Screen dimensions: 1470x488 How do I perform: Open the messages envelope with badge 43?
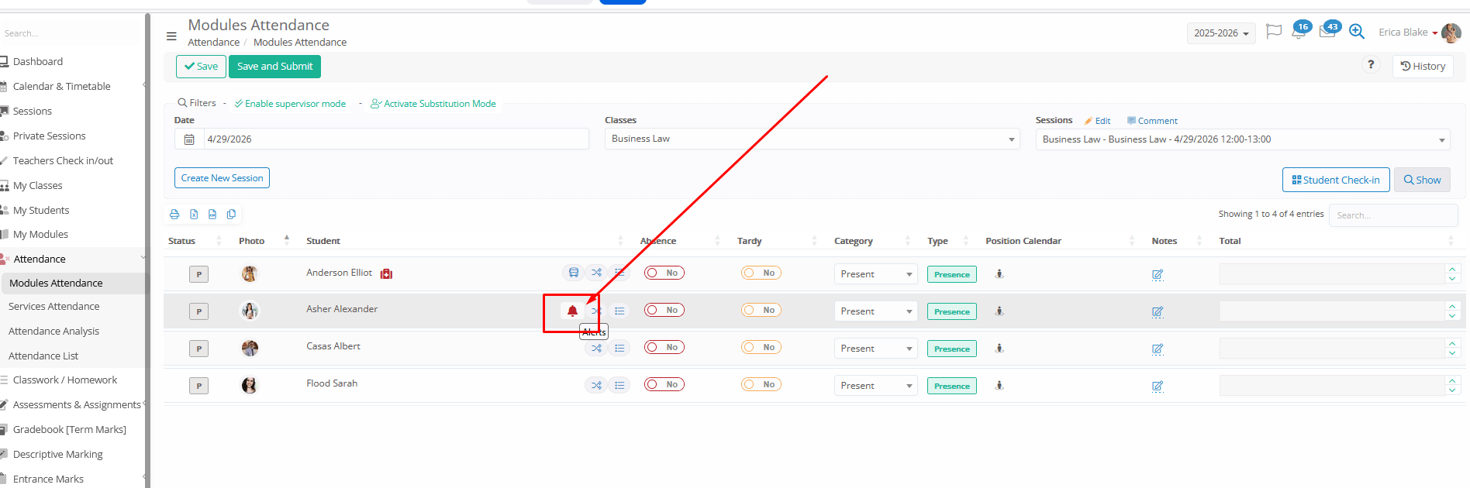[1327, 32]
